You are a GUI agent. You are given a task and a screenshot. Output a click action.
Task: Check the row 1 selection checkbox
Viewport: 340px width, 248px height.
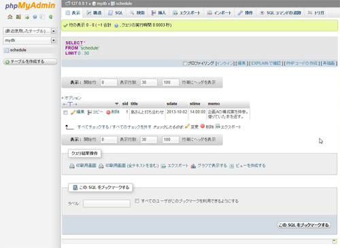[x=65, y=113]
